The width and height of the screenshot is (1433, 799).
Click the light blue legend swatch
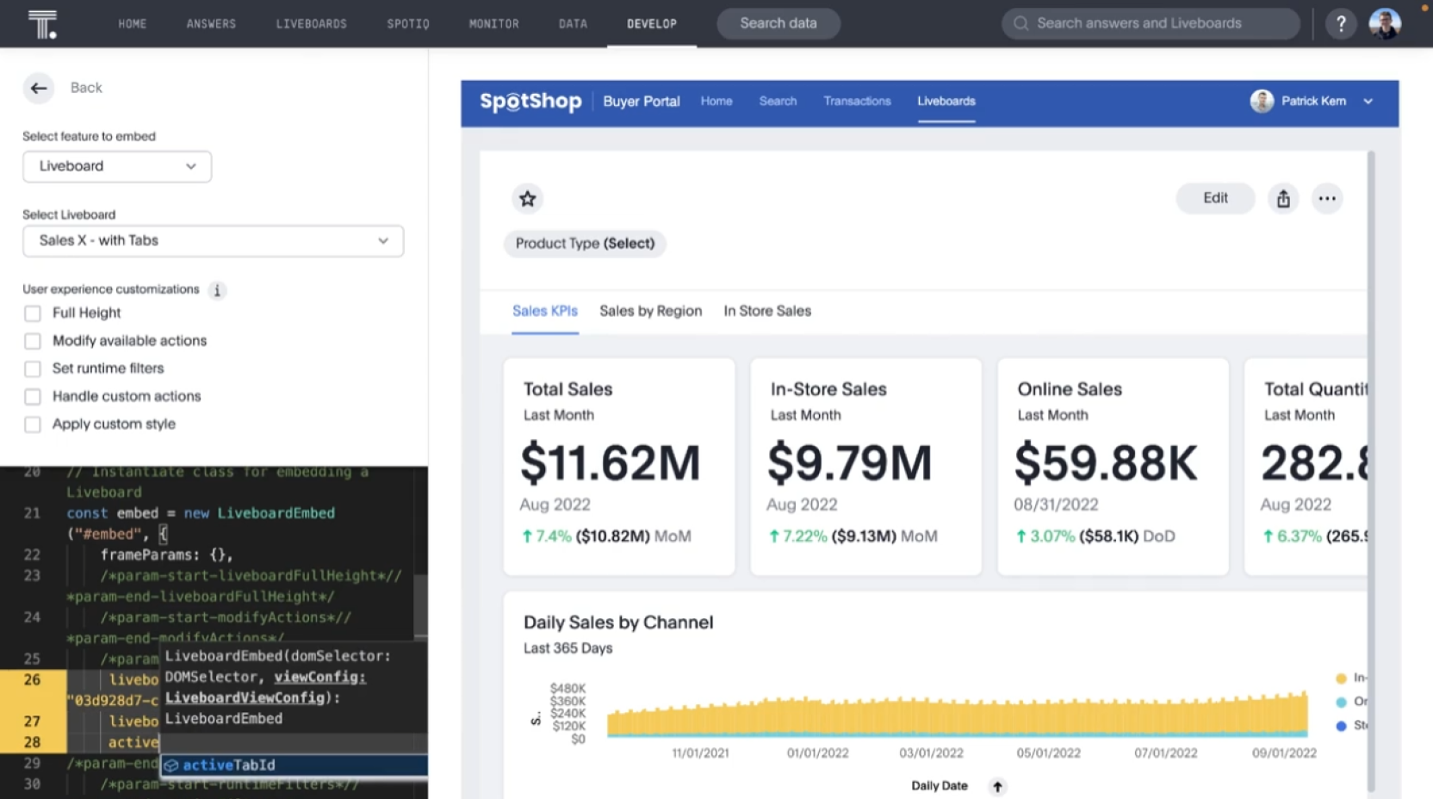point(1341,703)
